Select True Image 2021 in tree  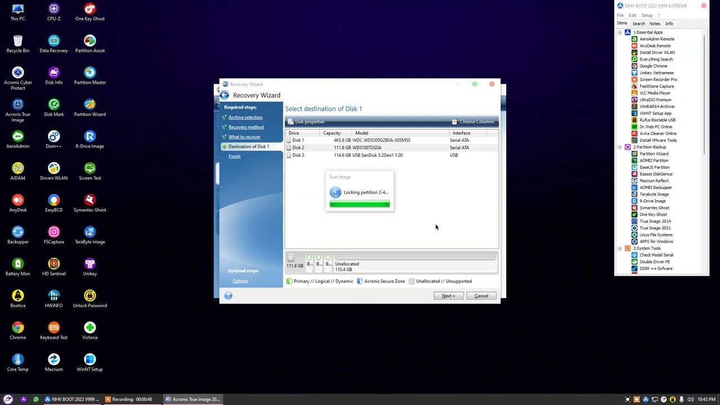pyautogui.click(x=651, y=228)
